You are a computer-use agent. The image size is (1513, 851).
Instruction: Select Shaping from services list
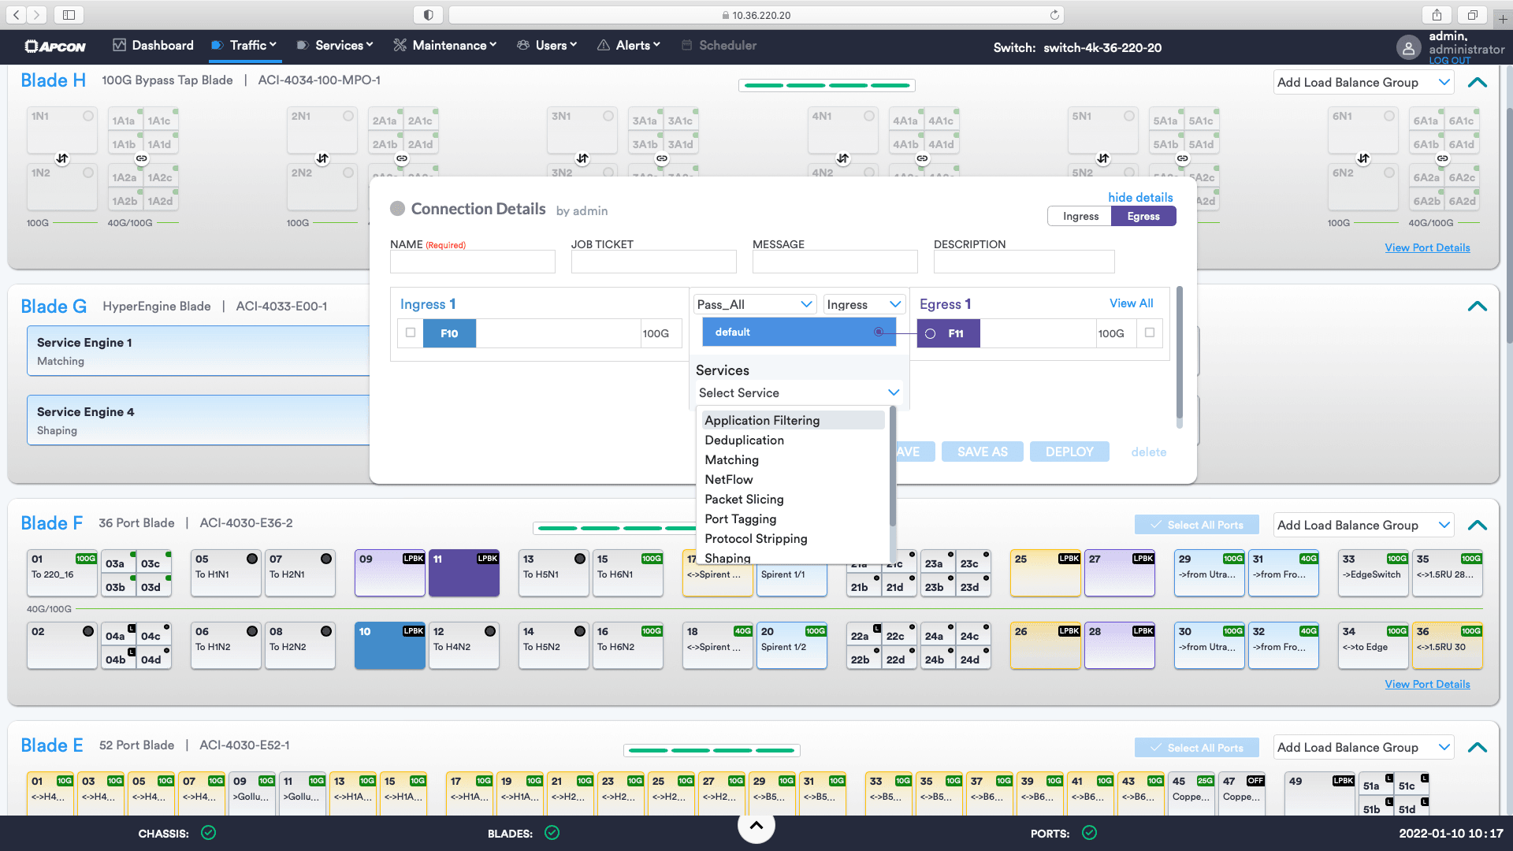pyautogui.click(x=727, y=558)
